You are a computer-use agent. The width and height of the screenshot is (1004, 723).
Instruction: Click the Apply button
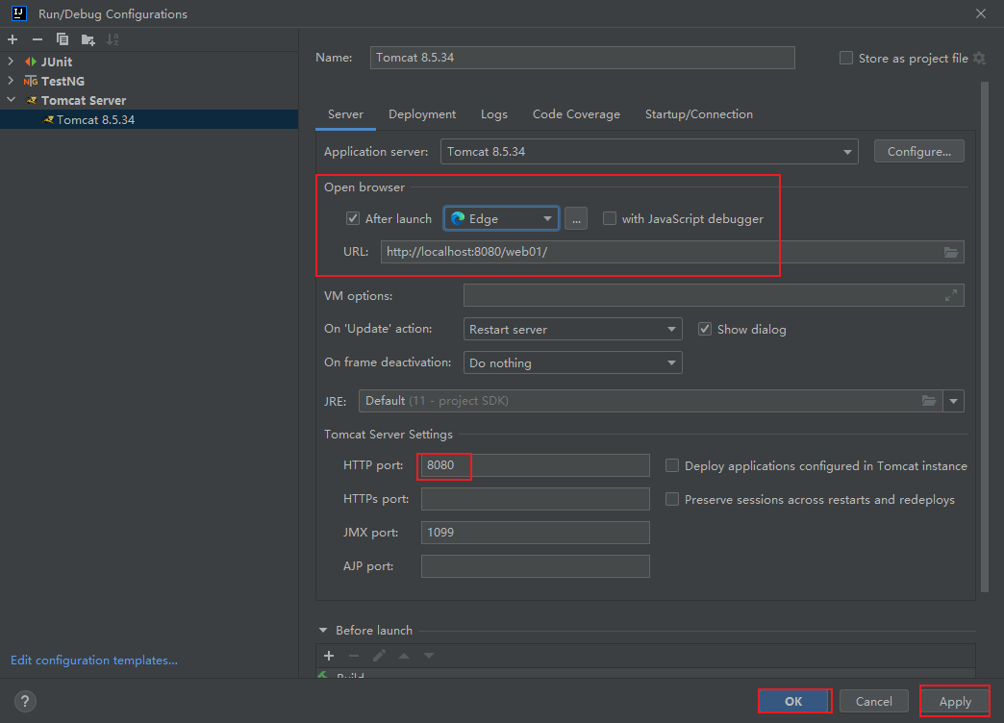coord(955,701)
